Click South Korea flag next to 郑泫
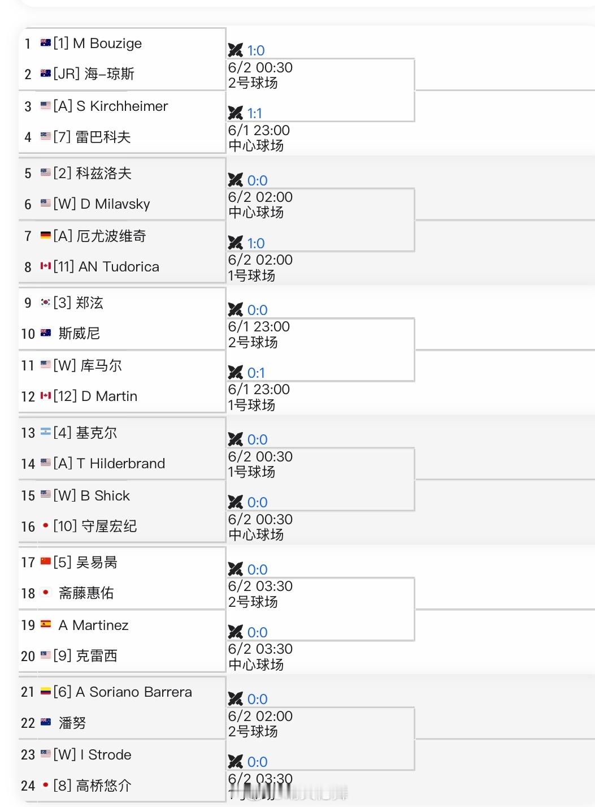Screen dimensions: 595x807 [46, 303]
